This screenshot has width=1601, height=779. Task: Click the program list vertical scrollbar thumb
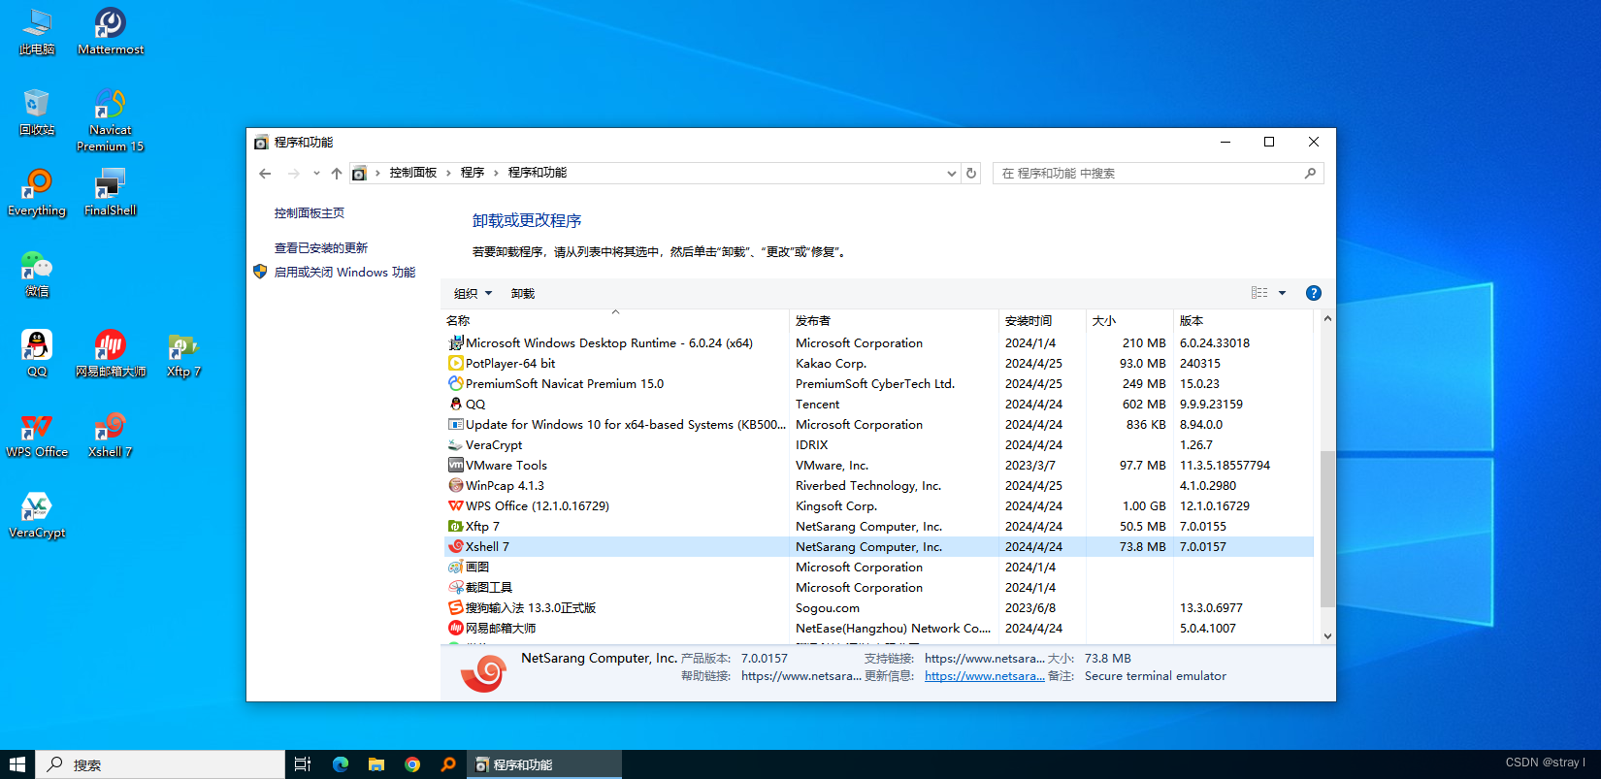pyautogui.click(x=1327, y=529)
